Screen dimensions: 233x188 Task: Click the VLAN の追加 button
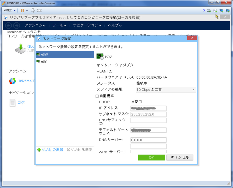pyautogui.click(x=50, y=150)
